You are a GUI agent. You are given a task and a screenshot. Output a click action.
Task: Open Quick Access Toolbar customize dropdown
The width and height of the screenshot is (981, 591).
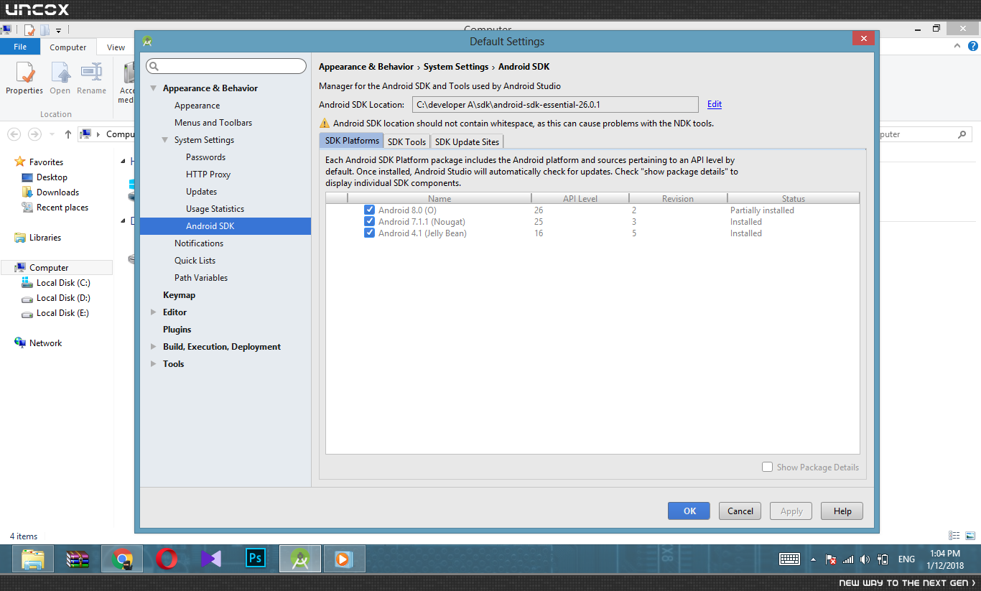coord(59,30)
